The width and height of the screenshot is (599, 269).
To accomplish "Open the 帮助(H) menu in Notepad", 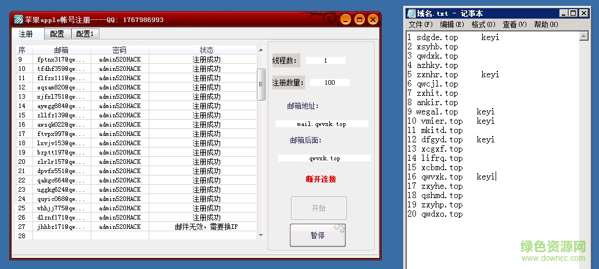I will click(546, 24).
